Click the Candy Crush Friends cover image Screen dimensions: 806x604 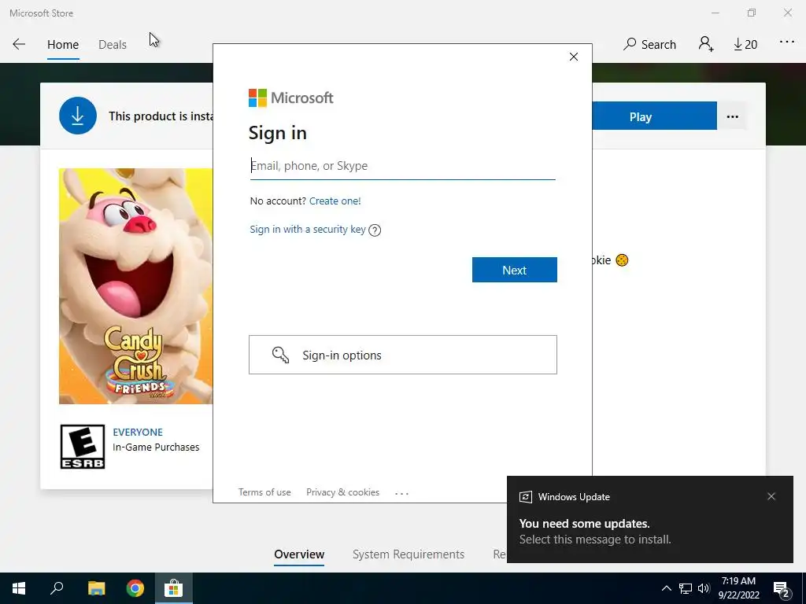click(x=135, y=286)
